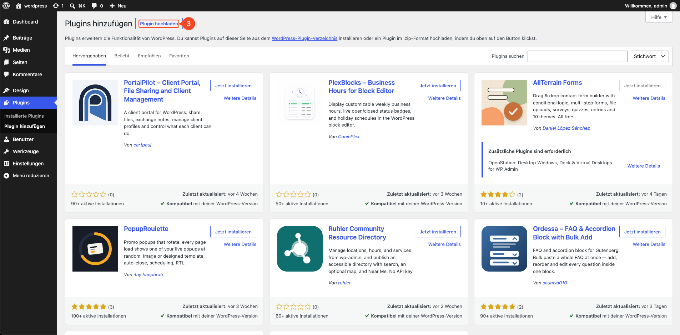
Task: Open Weitere Details for PlexBlocks
Action: click(444, 98)
